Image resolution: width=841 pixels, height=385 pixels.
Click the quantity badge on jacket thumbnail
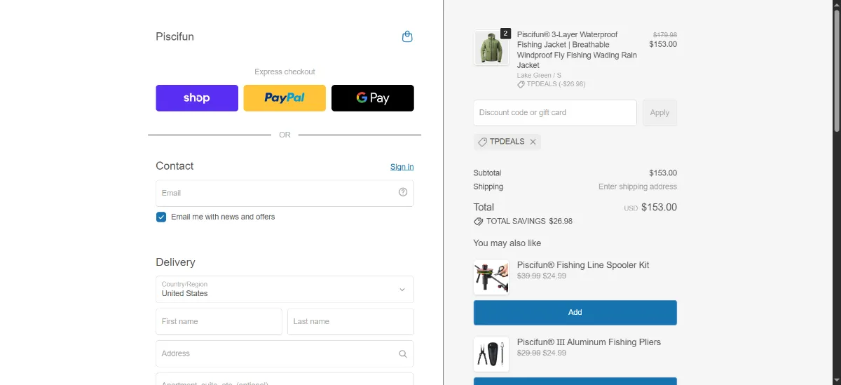click(x=505, y=33)
